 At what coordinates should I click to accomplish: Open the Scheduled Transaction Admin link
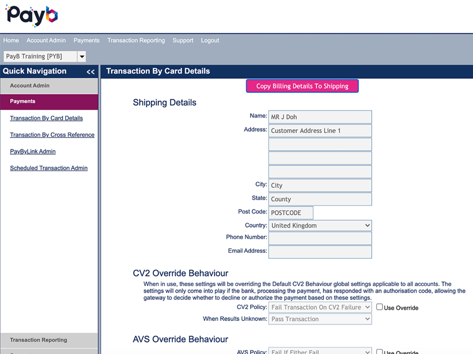[49, 168]
